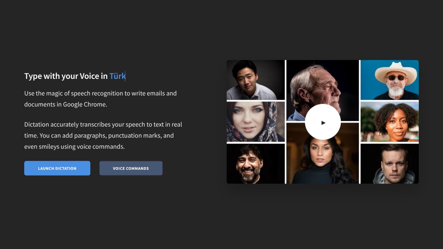
Task: Click the smiling bearded man photo
Action: pos(255,164)
